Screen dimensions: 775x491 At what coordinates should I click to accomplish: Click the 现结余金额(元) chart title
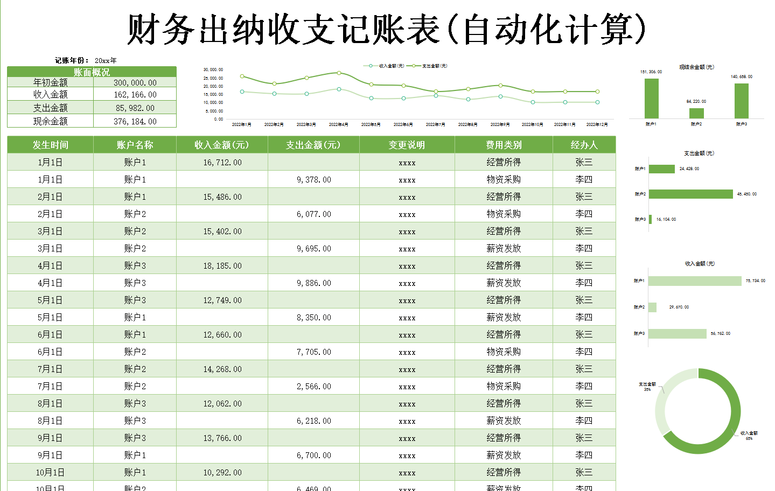(696, 67)
